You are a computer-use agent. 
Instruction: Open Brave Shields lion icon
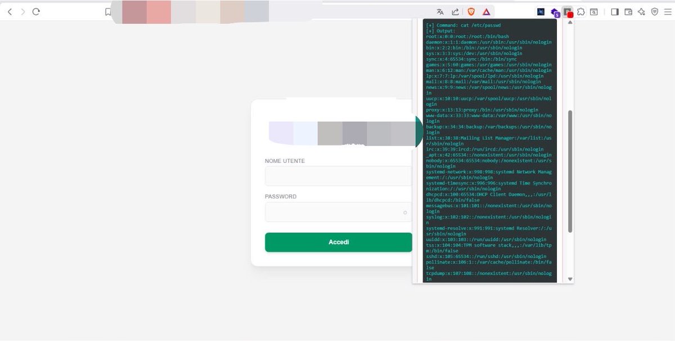[x=471, y=11]
